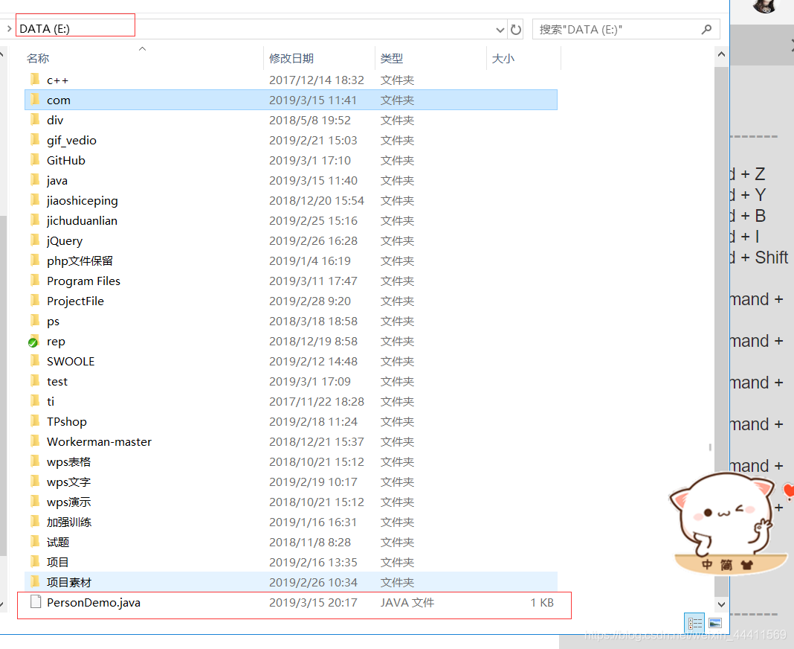Click the test folder icon
Image resolution: width=794 pixels, height=649 pixels.
tap(35, 381)
